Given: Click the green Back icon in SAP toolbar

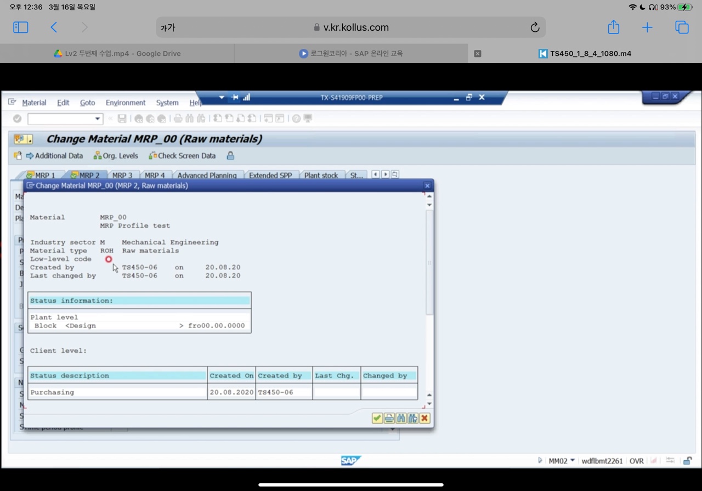Looking at the screenshot, I should [139, 118].
